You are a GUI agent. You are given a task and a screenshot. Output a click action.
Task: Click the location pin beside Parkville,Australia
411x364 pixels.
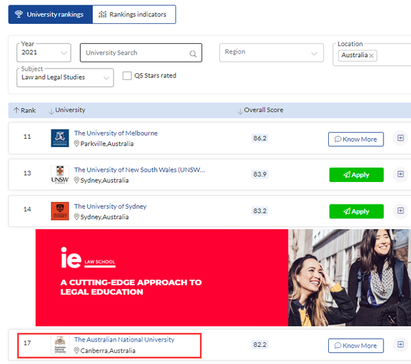(x=77, y=144)
